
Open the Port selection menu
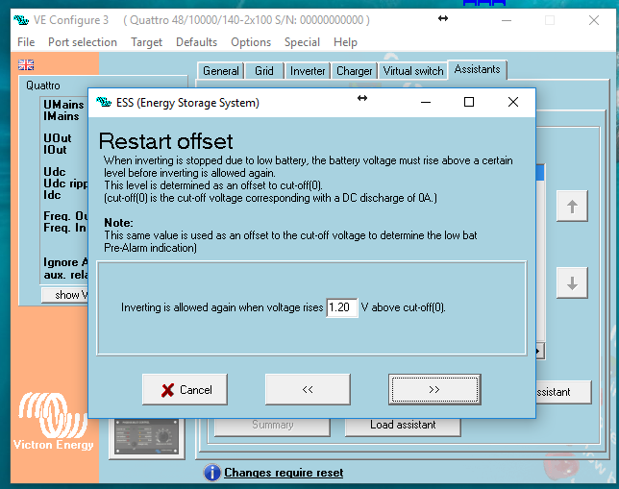(x=83, y=42)
